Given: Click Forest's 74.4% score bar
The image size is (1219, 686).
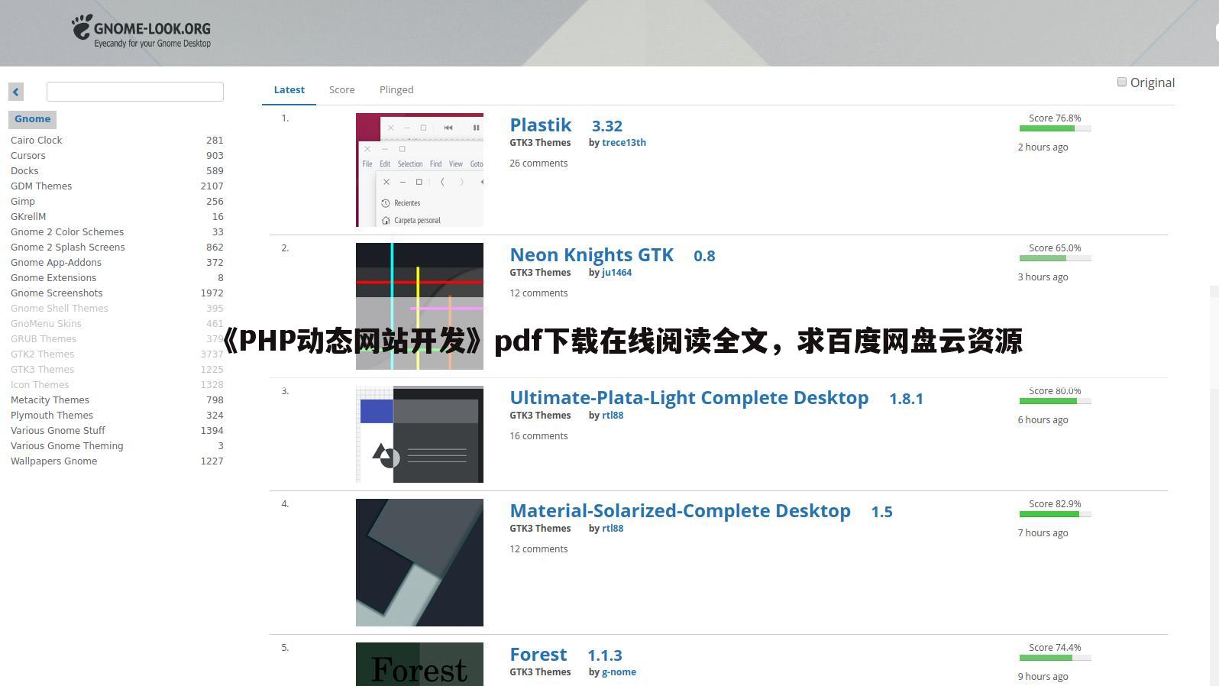Looking at the screenshot, I should (1055, 658).
